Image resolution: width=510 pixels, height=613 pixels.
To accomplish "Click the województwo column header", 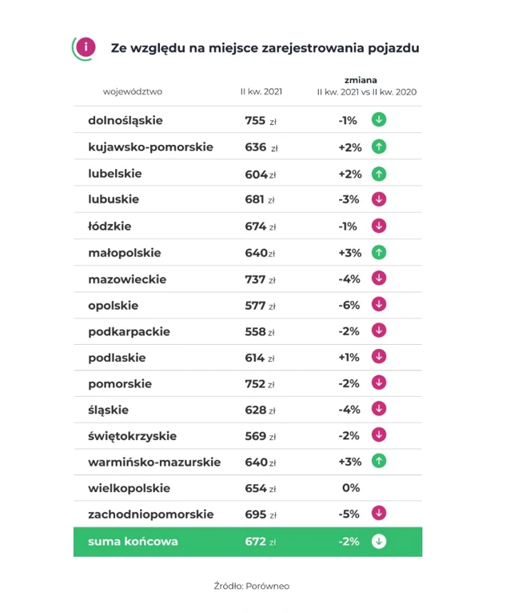I will 133,91.
